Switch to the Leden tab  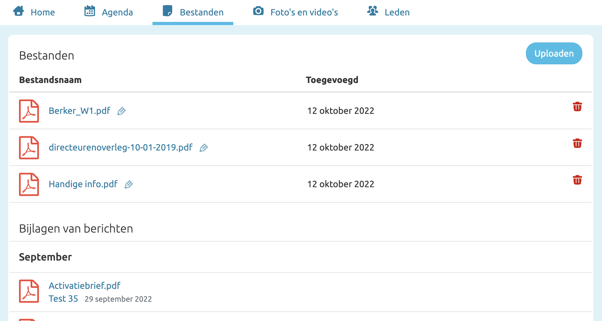(x=396, y=12)
